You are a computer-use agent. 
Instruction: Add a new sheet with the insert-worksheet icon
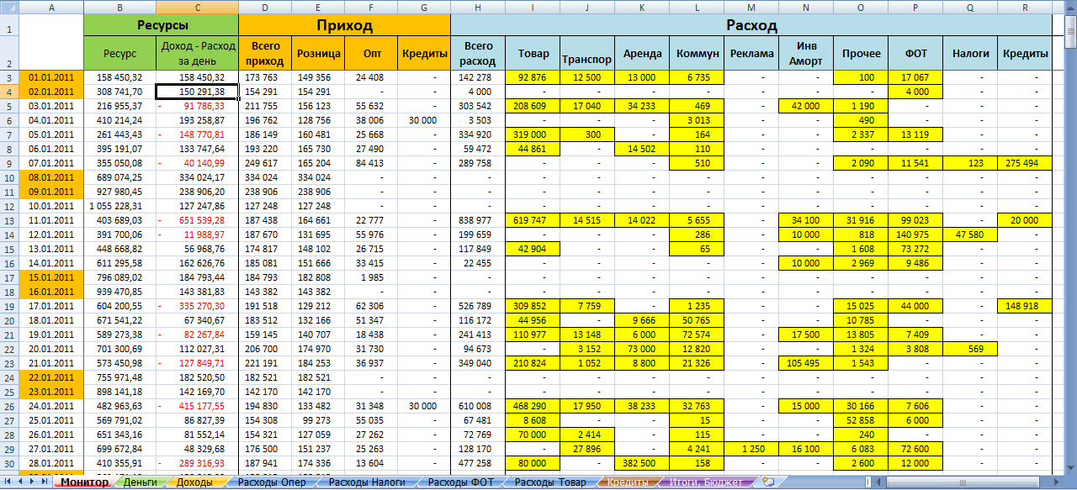point(767,482)
